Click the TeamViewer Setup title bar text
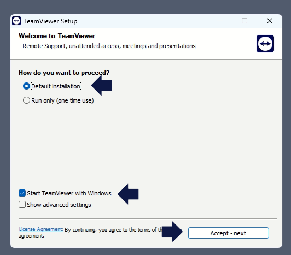The width and height of the screenshot is (291, 255). (x=51, y=21)
